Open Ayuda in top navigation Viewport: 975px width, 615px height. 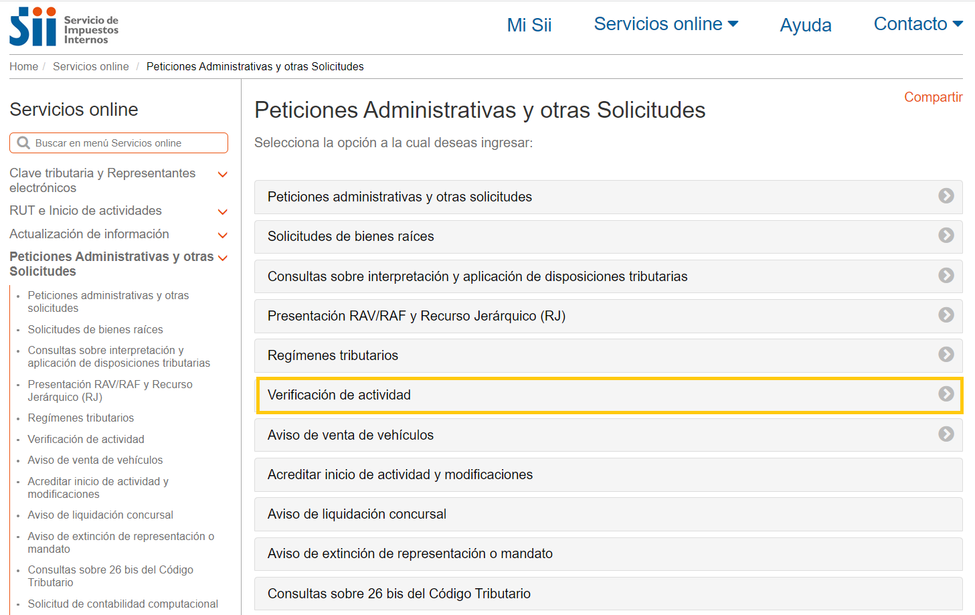click(x=806, y=25)
